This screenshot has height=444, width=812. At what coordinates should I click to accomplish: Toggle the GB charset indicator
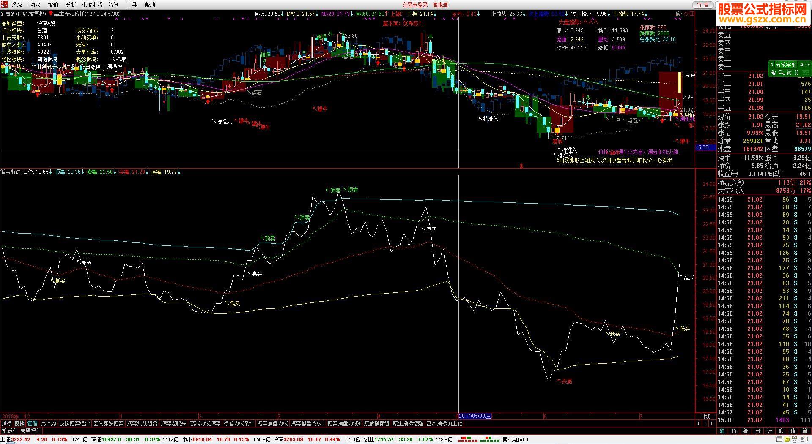[x=796, y=73]
